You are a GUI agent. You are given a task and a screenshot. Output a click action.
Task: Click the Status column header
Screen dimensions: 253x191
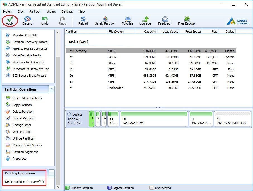pyautogui.click(x=227, y=32)
